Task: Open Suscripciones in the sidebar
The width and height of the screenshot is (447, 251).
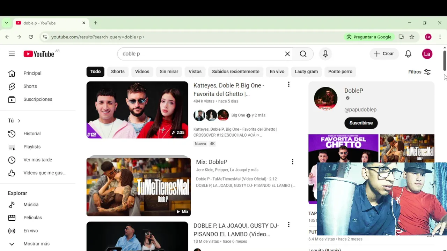Action: (x=37, y=99)
